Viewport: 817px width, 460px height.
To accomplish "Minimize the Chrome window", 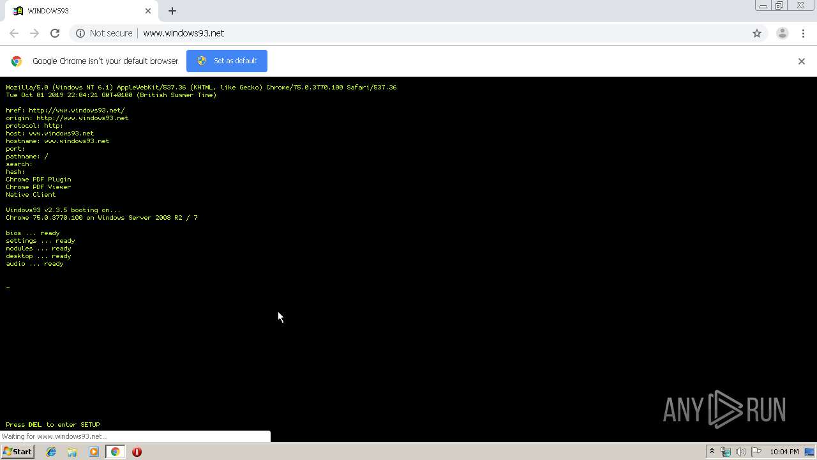I will (763, 6).
